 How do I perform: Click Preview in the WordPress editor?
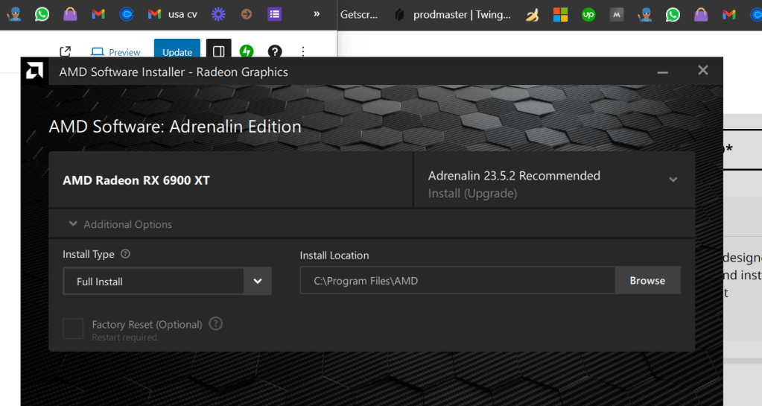(115, 52)
